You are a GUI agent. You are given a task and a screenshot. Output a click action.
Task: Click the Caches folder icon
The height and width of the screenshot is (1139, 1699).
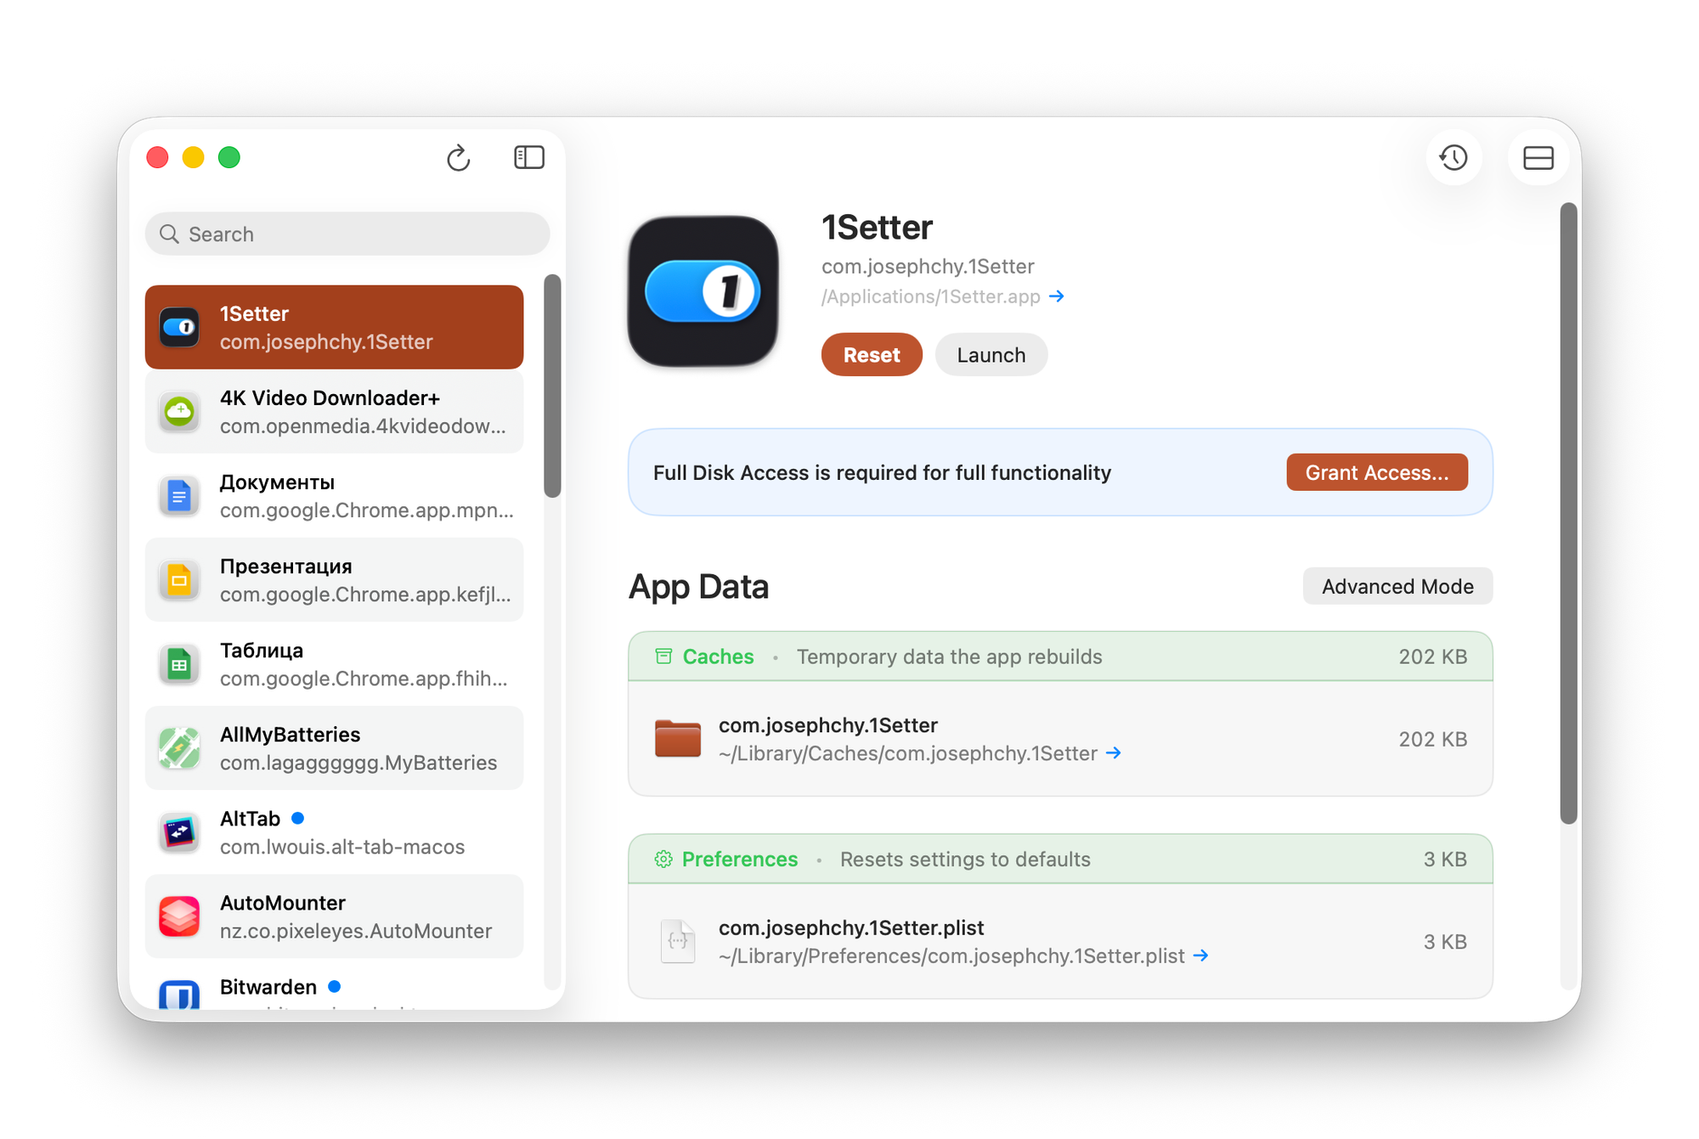677,739
